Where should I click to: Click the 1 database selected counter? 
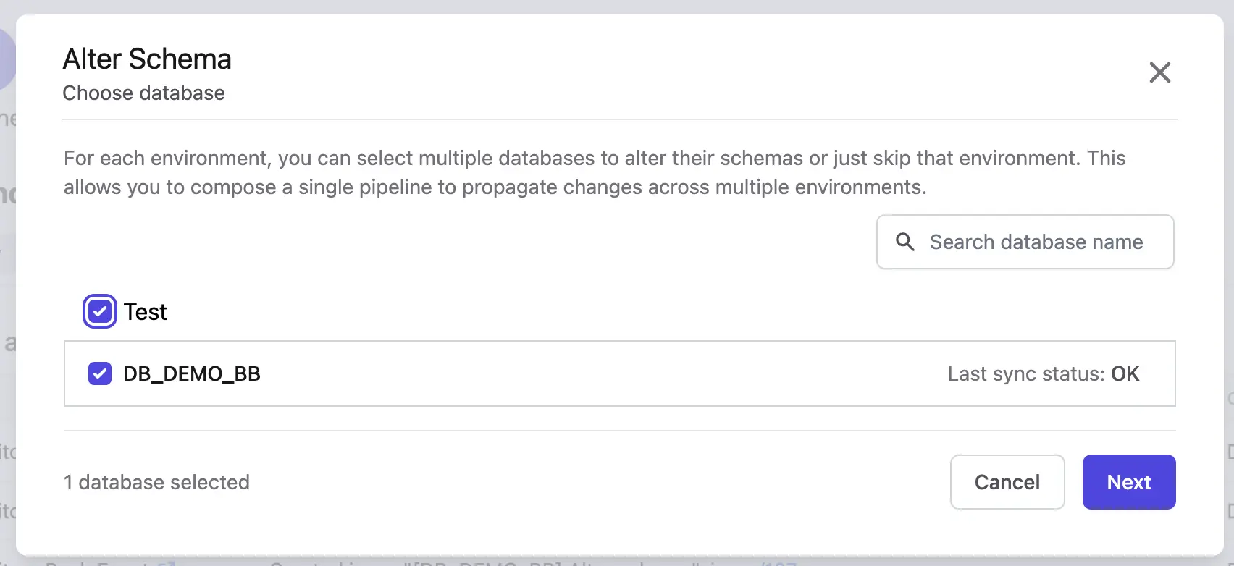[156, 482]
